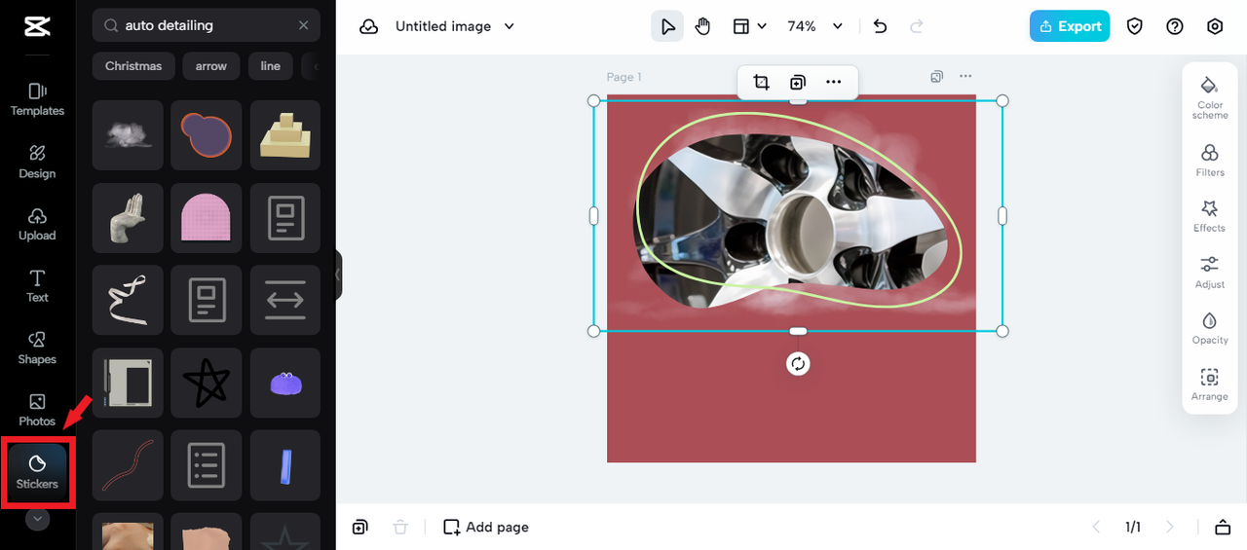Open the Opacity control
1247x550 pixels.
tap(1210, 328)
